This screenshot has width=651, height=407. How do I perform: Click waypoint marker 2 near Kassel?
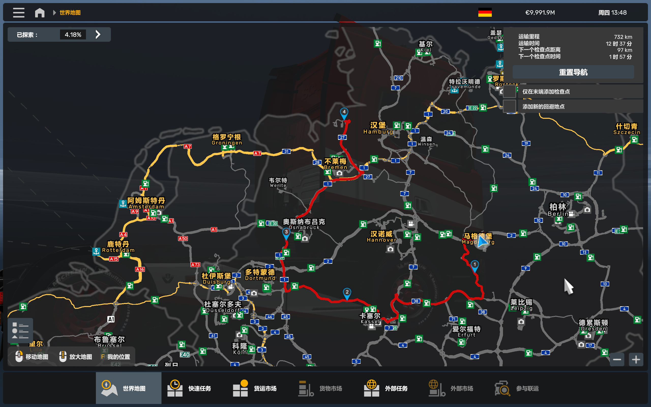coord(347,293)
